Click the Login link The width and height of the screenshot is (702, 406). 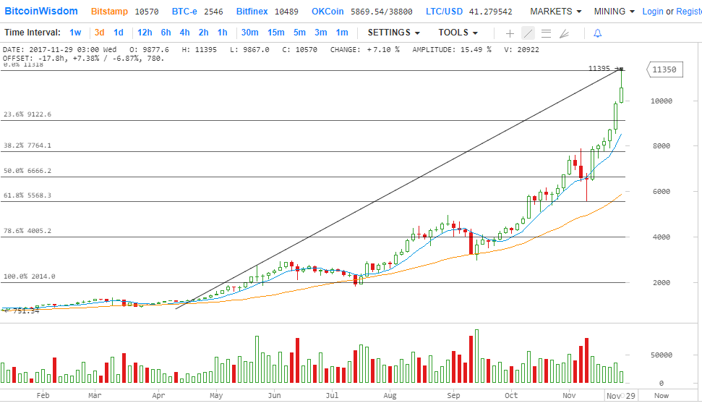click(653, 11)
